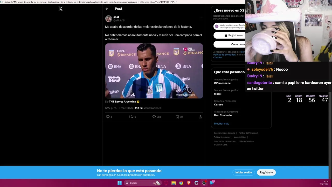
Task: Continue with the Google sign-in as Camila
Action: pos(229,26)
